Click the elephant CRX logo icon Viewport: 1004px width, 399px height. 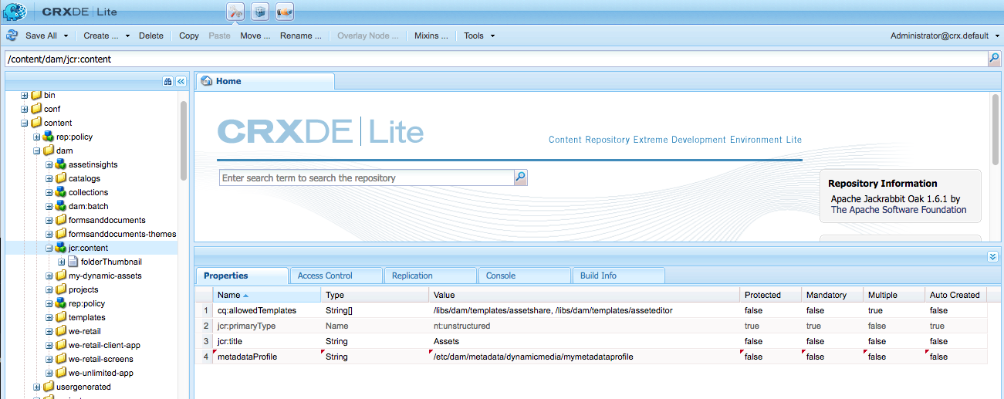pos(14,12)
